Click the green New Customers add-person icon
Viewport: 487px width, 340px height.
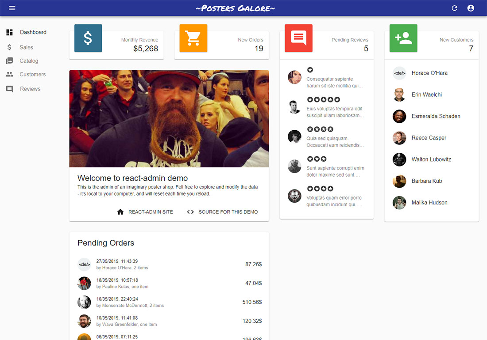[403, 38]
